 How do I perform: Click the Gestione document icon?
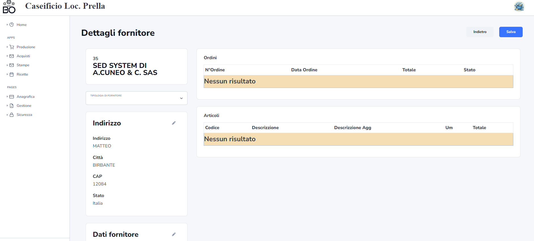pos(12,106)
